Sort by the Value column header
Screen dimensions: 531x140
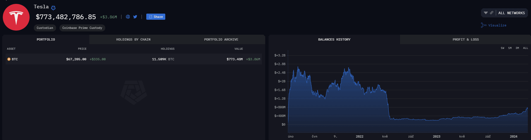click(x=238, y=49)
